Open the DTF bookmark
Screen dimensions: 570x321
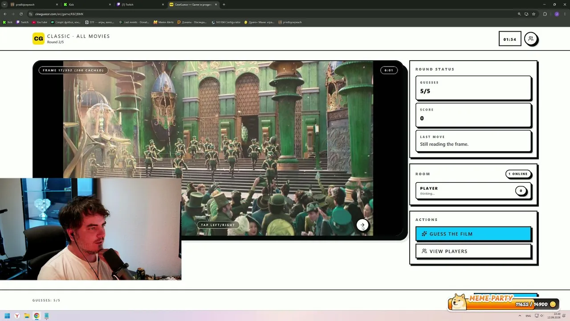pyautogui.click(x=101, y=22)
